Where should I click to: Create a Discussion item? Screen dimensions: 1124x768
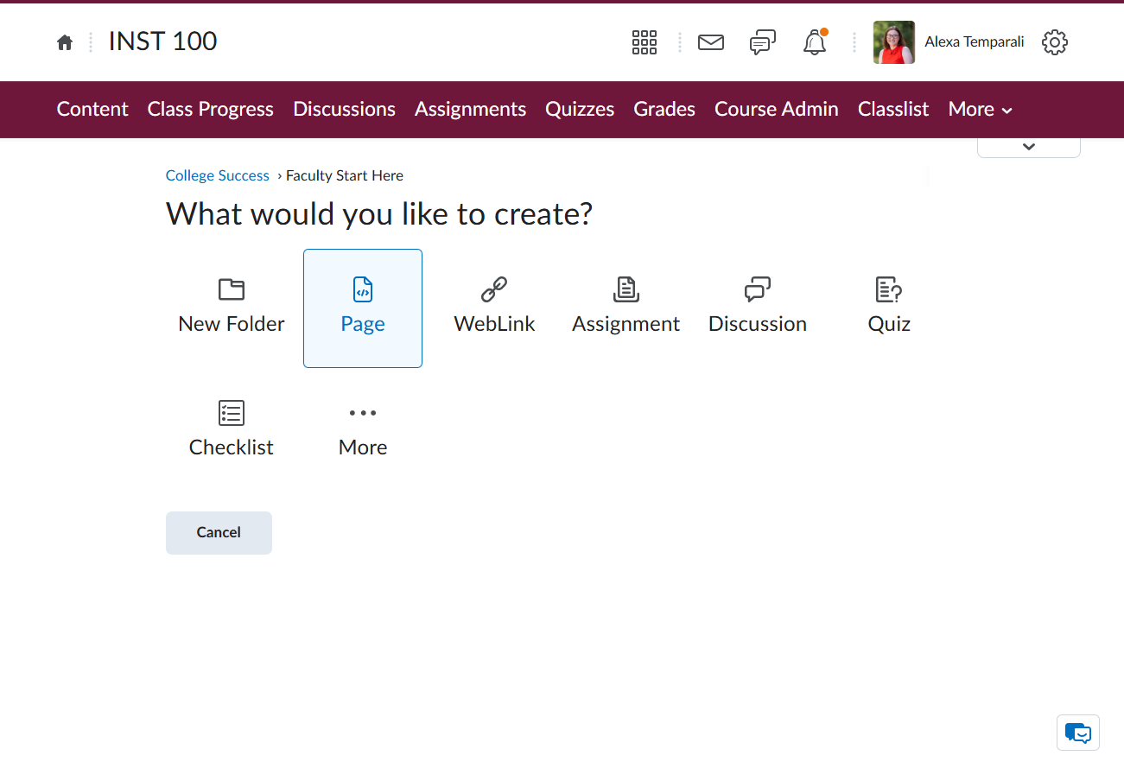pyautogui.click(x=758, y=308)
